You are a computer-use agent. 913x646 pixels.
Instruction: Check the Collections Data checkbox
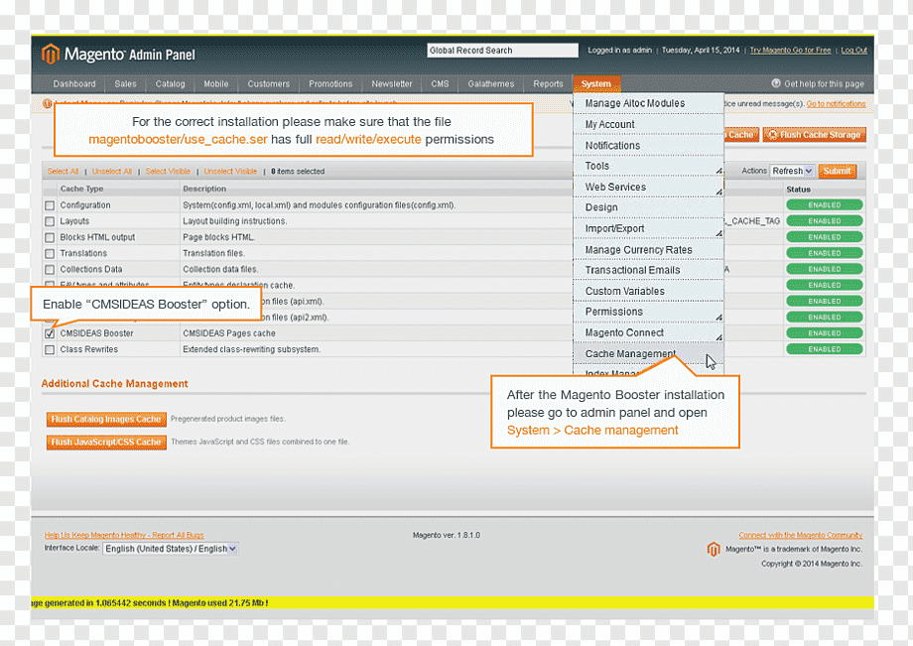50,270
